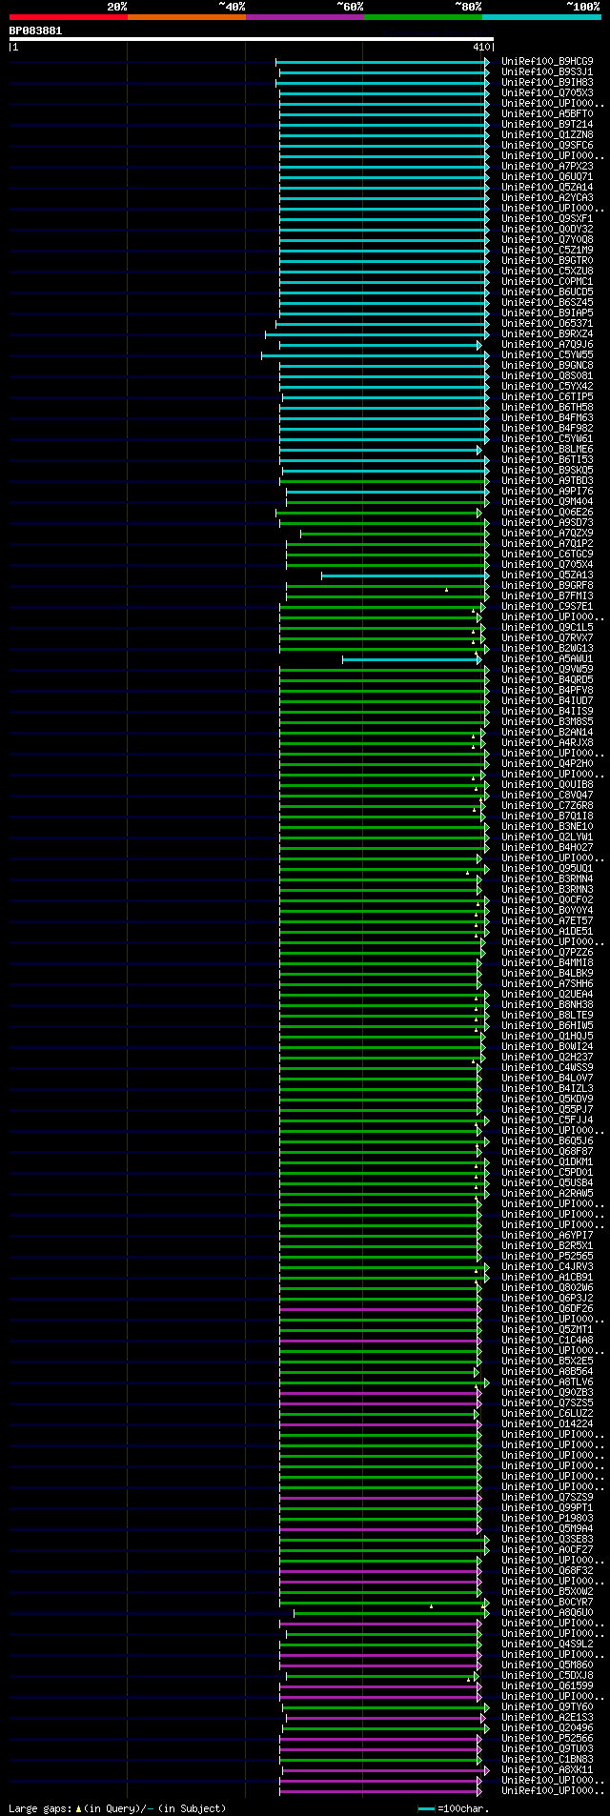
Task: Open hit UniRef100_B3M8S5
Action: (547, 722)
